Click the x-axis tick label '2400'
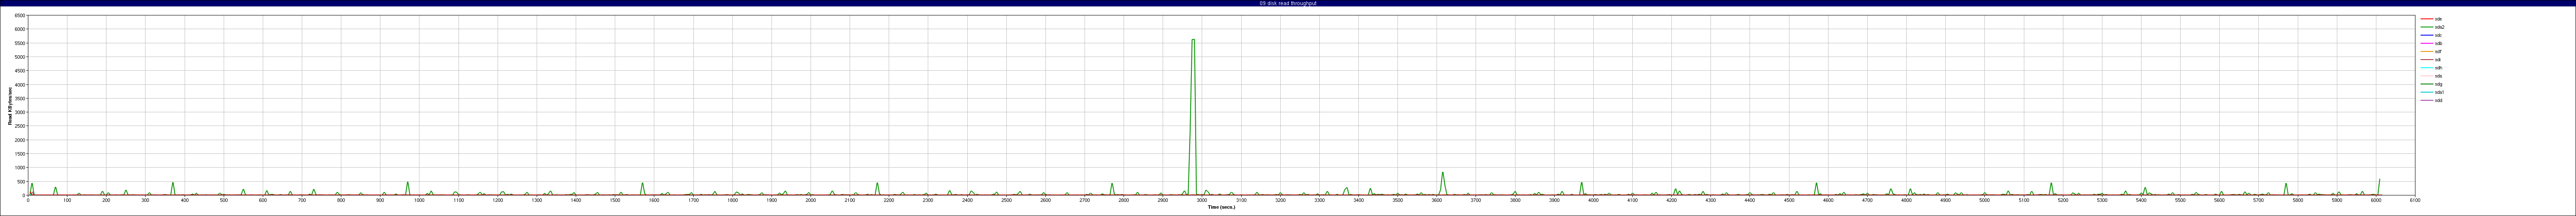 click(x=967, y=200)
